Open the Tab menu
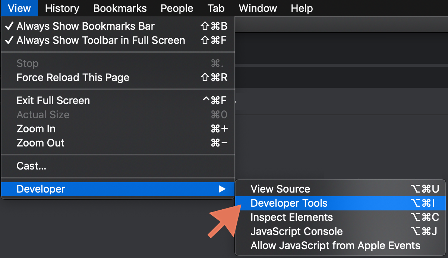This screenshot has width=448, height=258. [x=216, y=8]
